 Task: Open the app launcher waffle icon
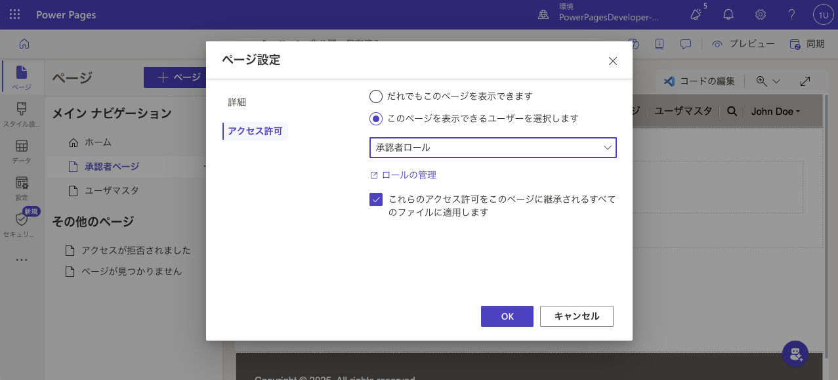tap(14, 14)
